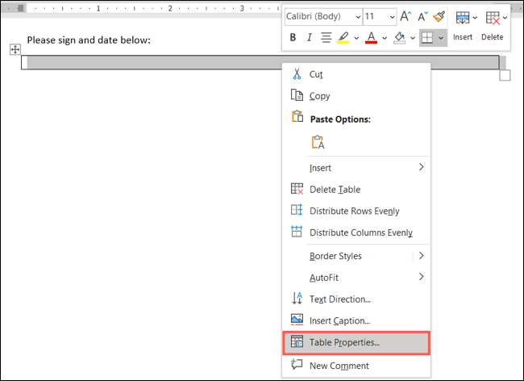Click the table move handle icon
This screenshot has height=381, width=524.
coord(15,50)
